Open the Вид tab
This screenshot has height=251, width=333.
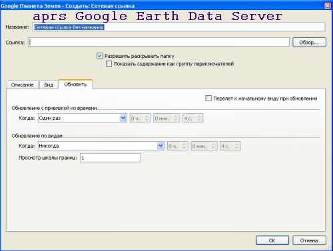click(x=49, y=85)
